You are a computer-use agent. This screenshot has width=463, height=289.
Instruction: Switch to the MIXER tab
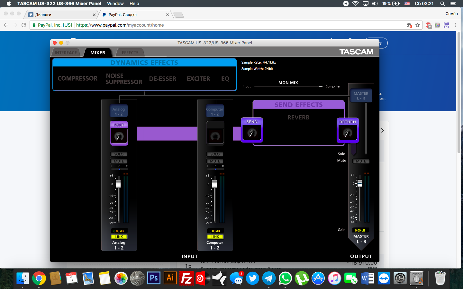(x=98, y=53)
